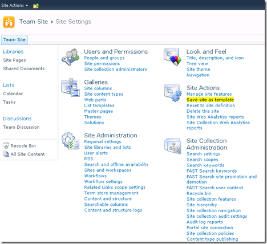
Task: Open the Site Actions dropdown menu
Action: click(14, 5)
